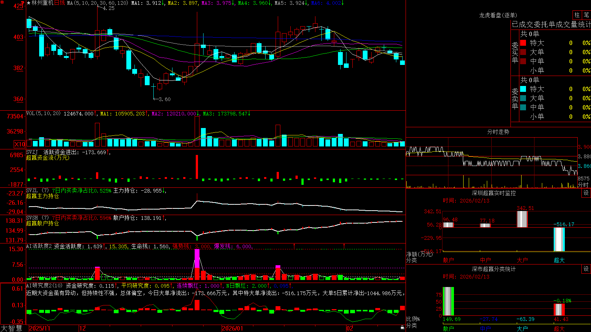Viewport: 591px width, 332px height.
Task: Click the 3.60 low price marker
Action: [164, 99]
